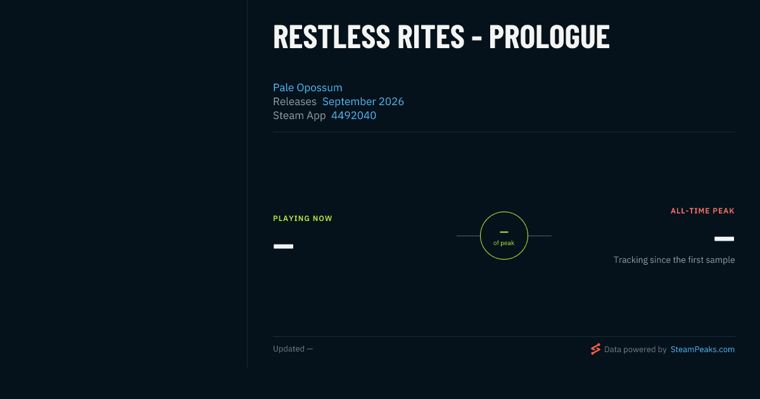Click the green dash inside the circle
This screenshot has width=760, height=399.
coord(504,232)
